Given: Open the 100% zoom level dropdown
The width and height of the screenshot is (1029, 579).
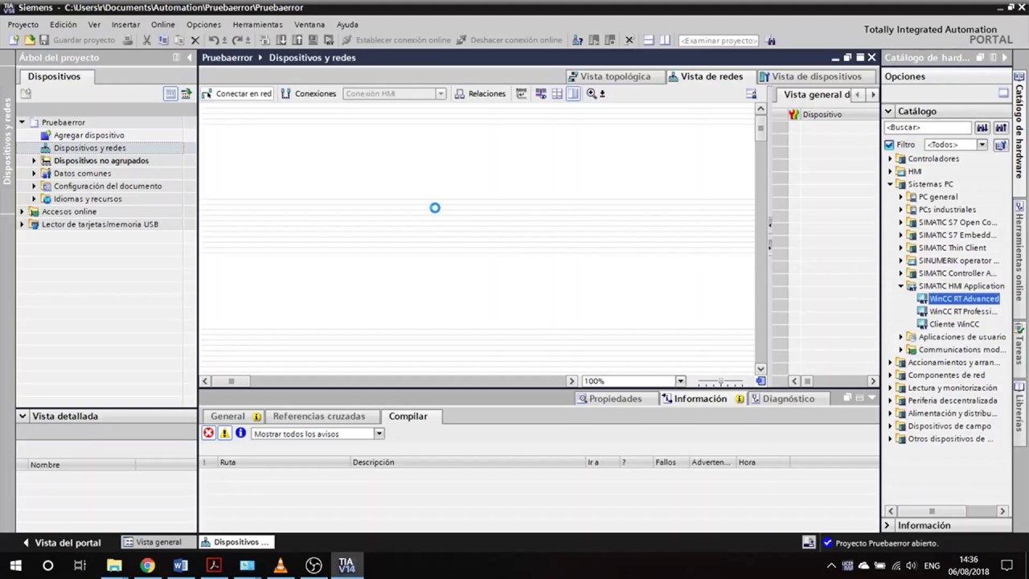Looking at the screenshot, I should click(680, 381).
